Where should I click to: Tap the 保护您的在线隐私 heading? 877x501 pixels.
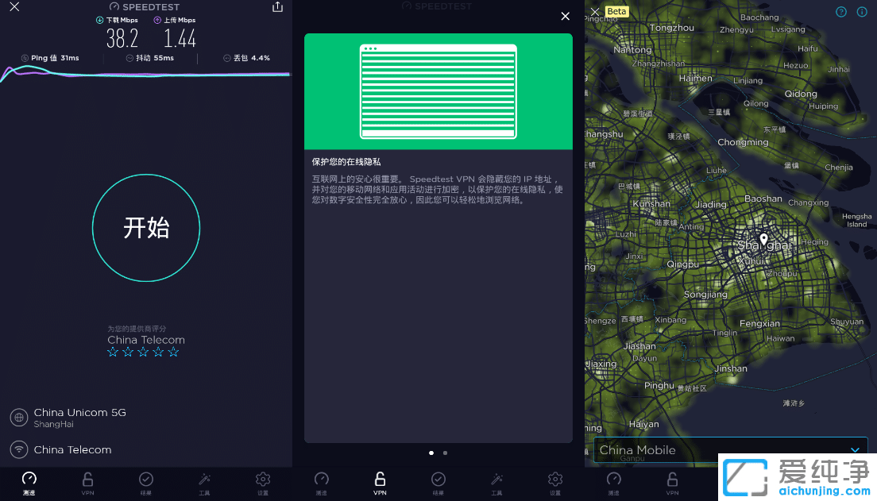346,162
